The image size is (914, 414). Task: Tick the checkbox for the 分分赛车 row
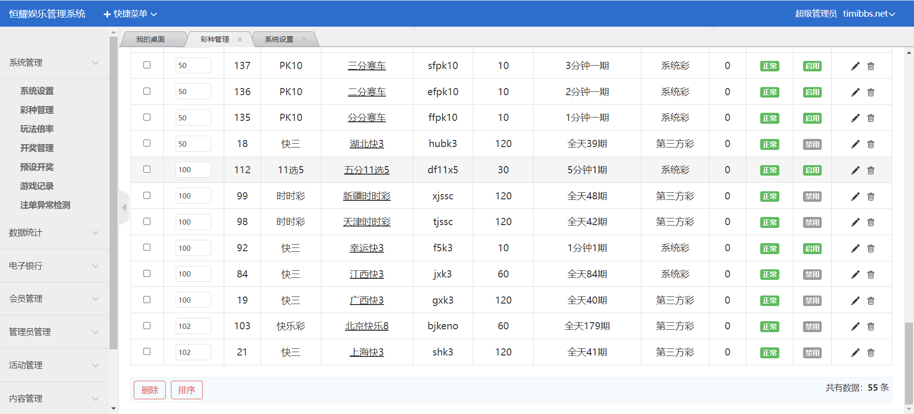click(147, 117)
